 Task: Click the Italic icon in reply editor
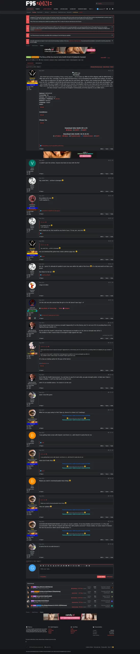[x=46, y=566]
